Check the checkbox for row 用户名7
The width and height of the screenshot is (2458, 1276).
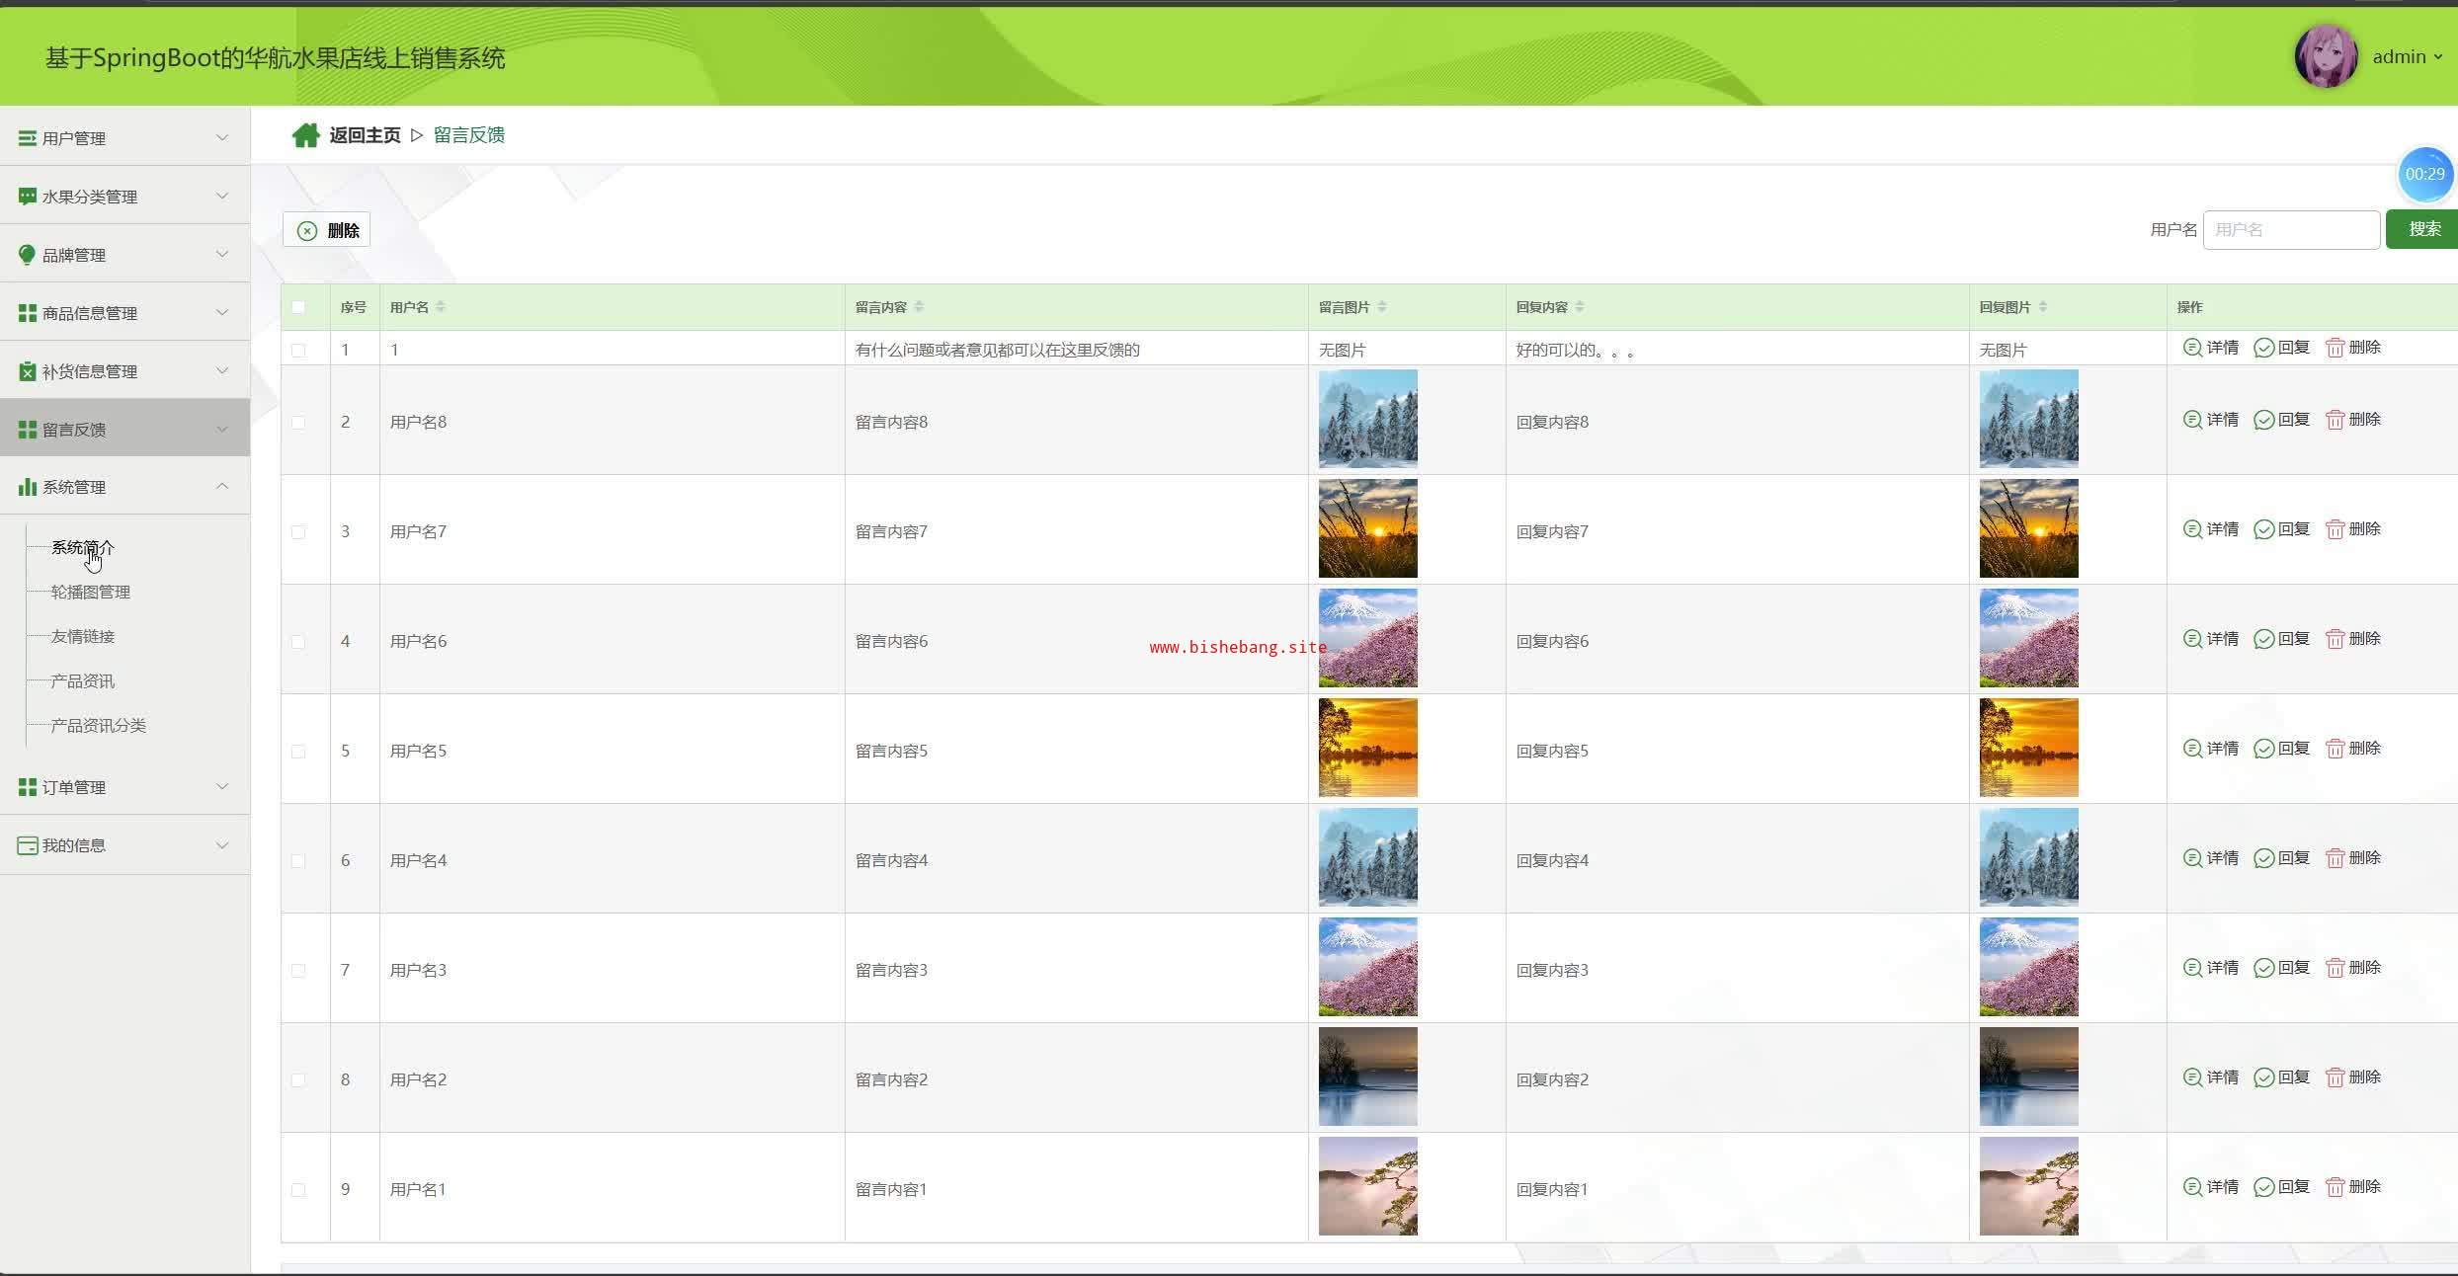[298, 532]
